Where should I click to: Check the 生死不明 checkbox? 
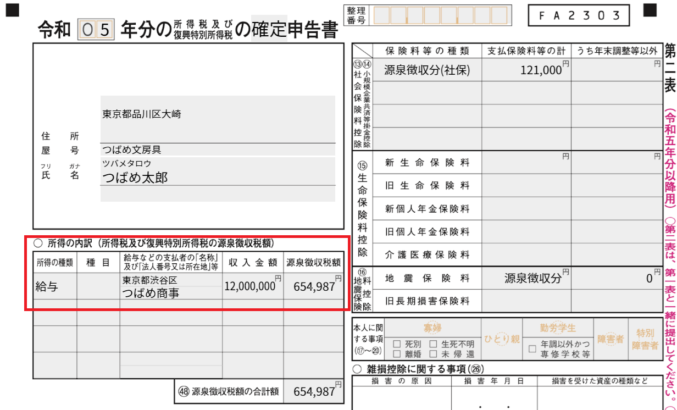(432, 344)
